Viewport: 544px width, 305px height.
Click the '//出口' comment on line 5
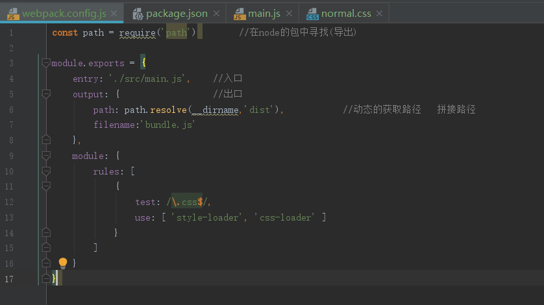pos(228,94)
